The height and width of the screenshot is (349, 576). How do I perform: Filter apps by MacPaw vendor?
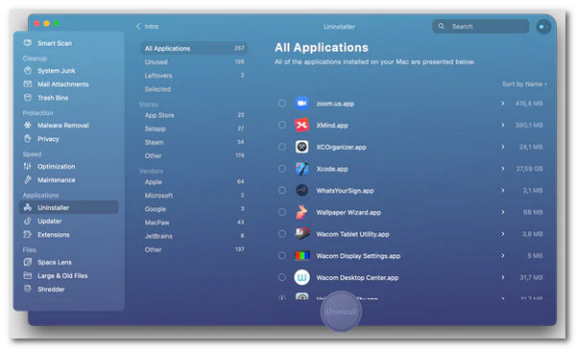coord(194,222)
